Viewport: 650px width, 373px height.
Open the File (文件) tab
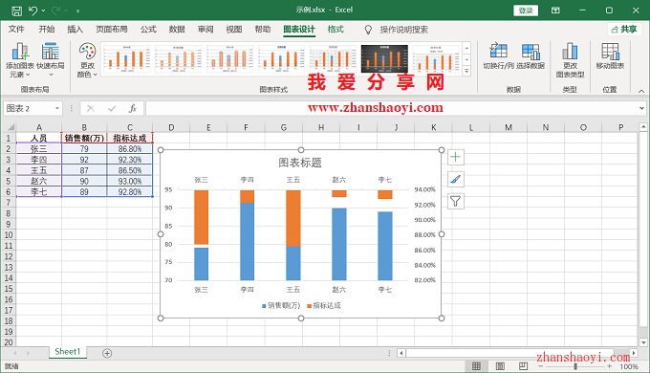[16, 29]
